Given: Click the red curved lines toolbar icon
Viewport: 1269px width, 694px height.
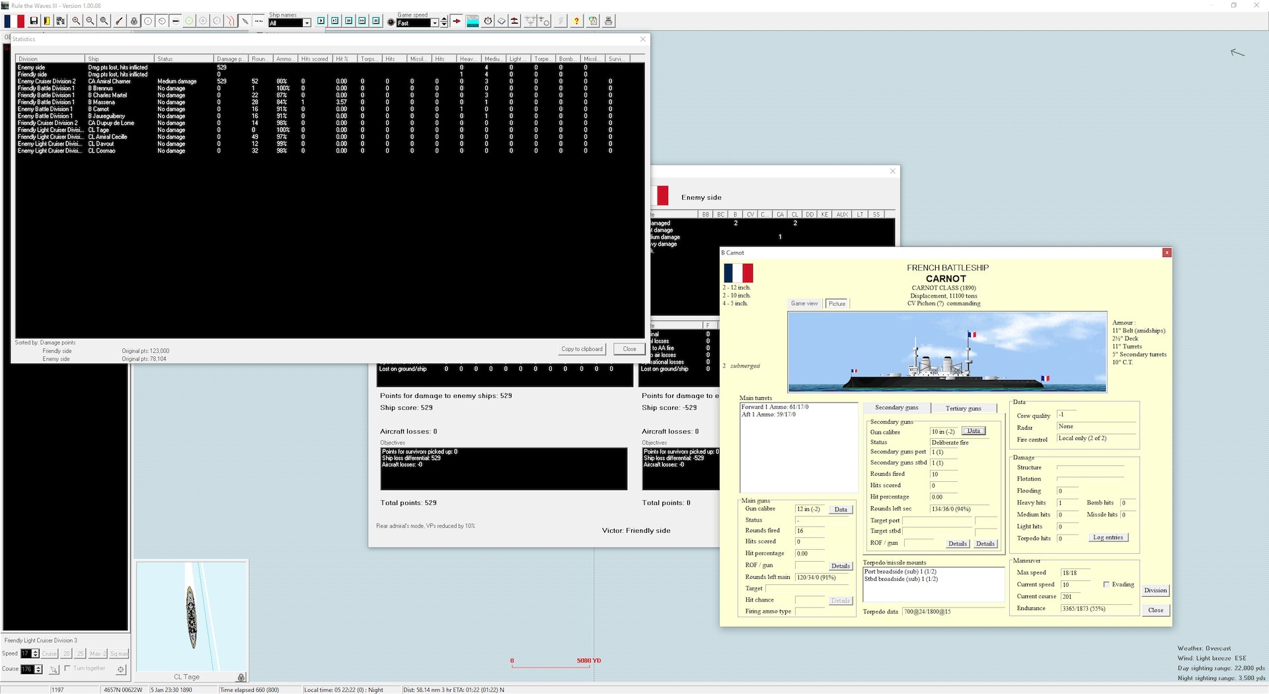Looking at the screenshot, I should (x=231, y=21).
